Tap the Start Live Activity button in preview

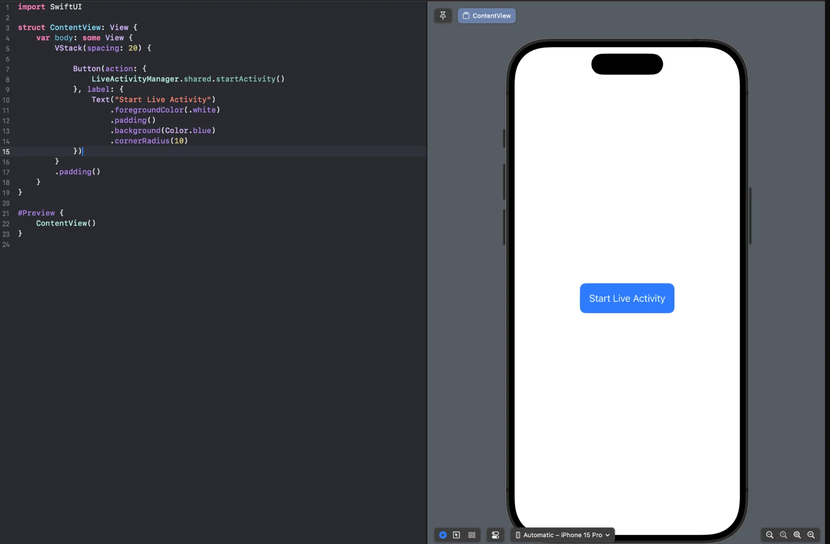pos(627,298)
